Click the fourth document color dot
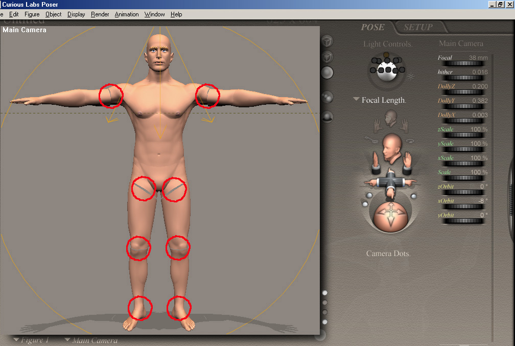 [x=325, y=321]
